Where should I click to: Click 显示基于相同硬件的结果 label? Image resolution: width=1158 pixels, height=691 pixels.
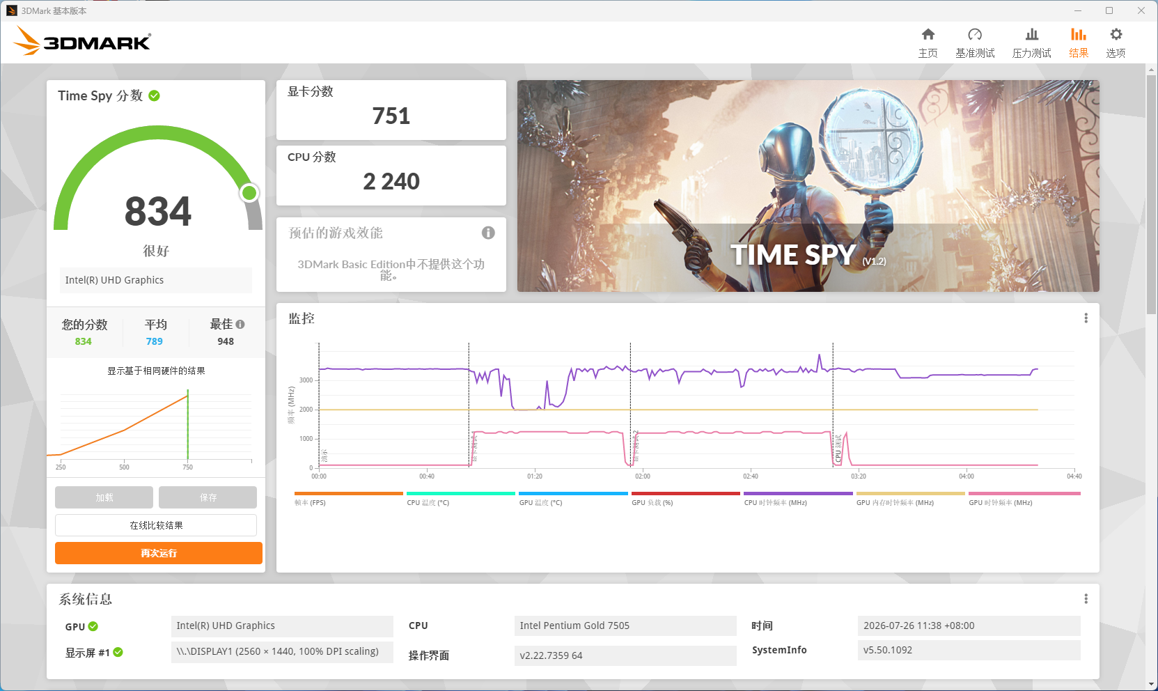pos(156,371)
